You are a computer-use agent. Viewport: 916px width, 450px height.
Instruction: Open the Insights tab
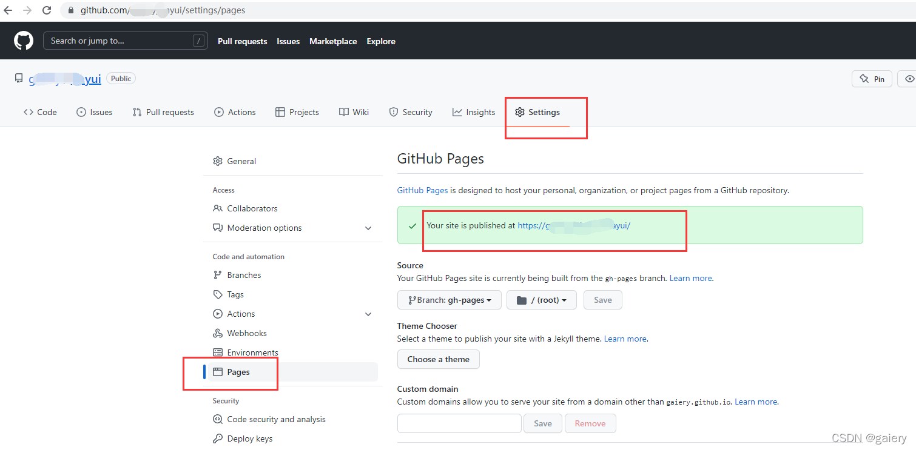474,112
